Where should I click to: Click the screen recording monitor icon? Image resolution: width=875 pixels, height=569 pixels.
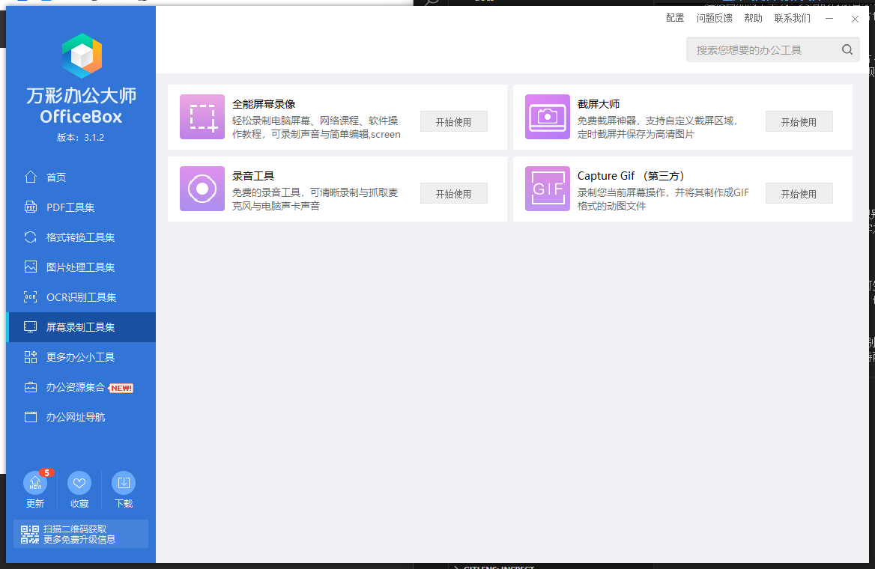31,327
